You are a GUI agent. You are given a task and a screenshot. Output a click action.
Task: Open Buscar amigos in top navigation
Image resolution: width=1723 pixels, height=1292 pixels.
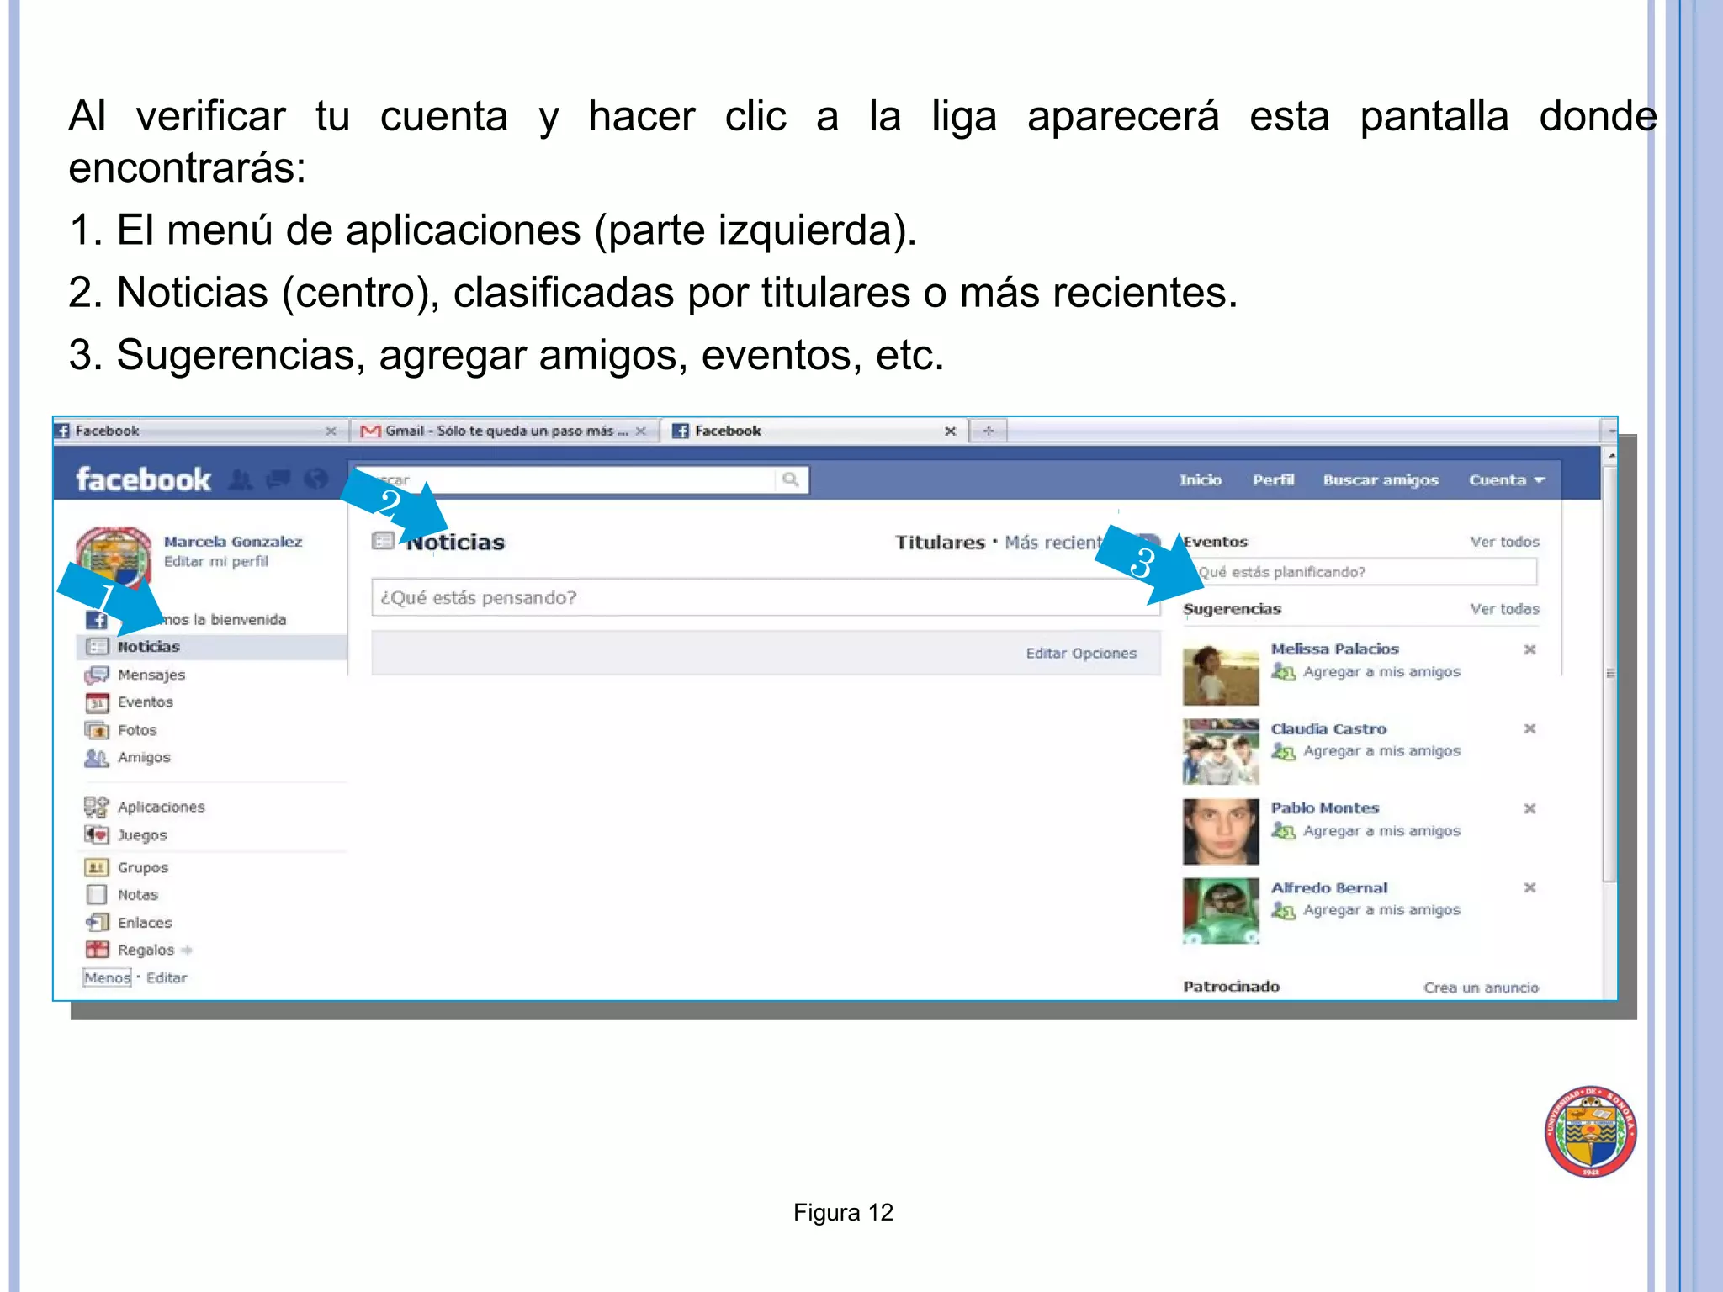coord(1381,479)
